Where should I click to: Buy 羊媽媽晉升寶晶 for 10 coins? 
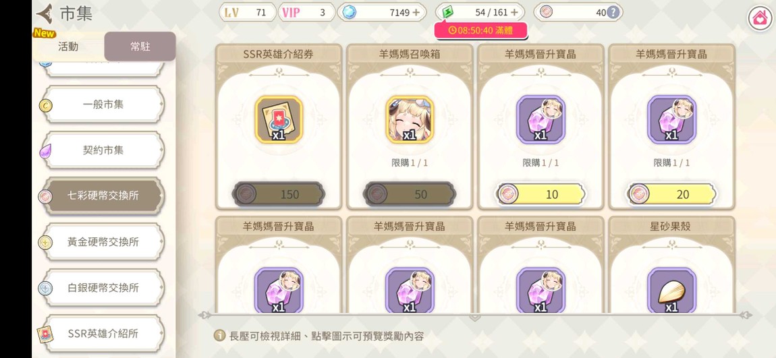pyautogui.click(x=541, y=194)
